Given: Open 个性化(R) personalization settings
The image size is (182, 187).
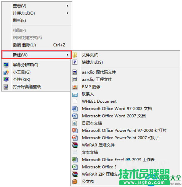Looking at the screenshot, I should coord(21,79).
